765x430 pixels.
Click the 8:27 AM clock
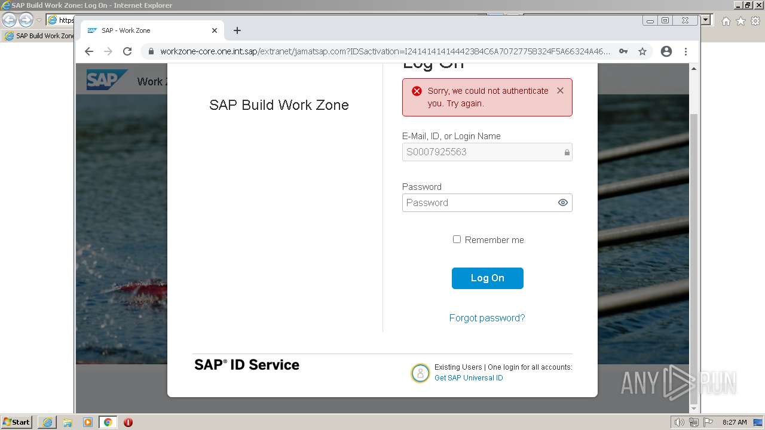point(735,422)
